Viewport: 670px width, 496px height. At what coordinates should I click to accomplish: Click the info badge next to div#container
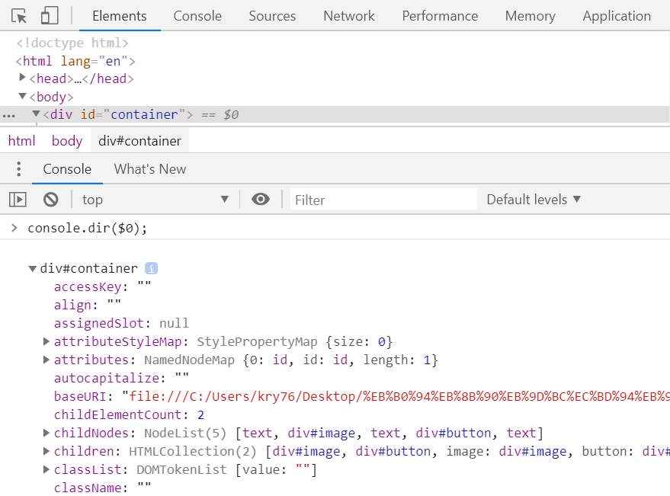click(x=151, y=268)
